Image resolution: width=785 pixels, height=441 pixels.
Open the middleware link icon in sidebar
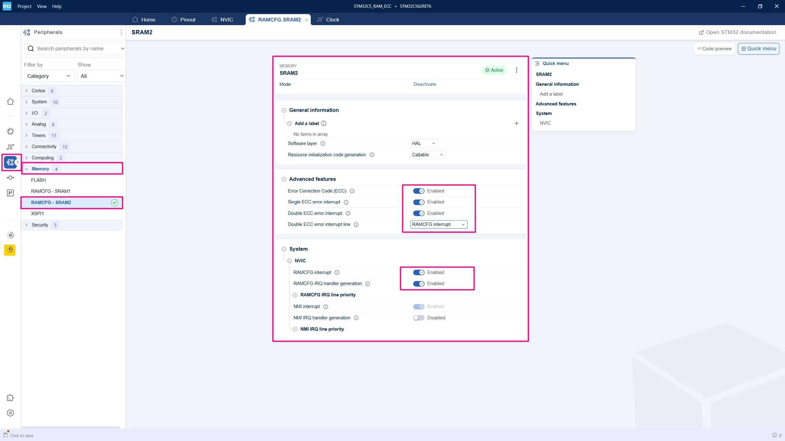pyautogui.click(x=10, y=178)
